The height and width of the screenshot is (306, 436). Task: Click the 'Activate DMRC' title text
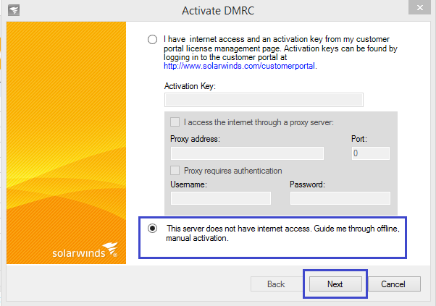tap(218, 11)
